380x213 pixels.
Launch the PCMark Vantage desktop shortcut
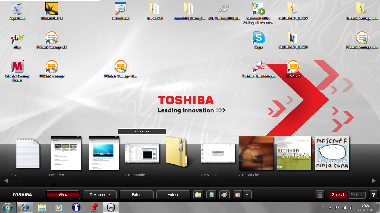click(52, 69)
